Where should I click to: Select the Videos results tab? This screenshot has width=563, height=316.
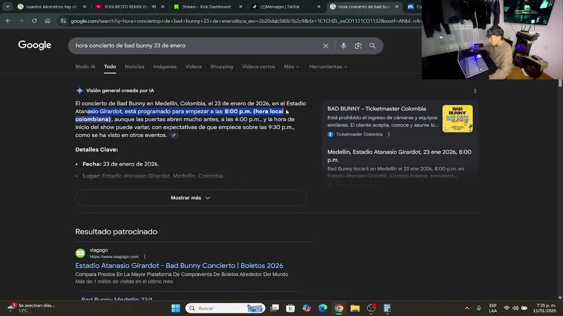[x=194, y=67]
